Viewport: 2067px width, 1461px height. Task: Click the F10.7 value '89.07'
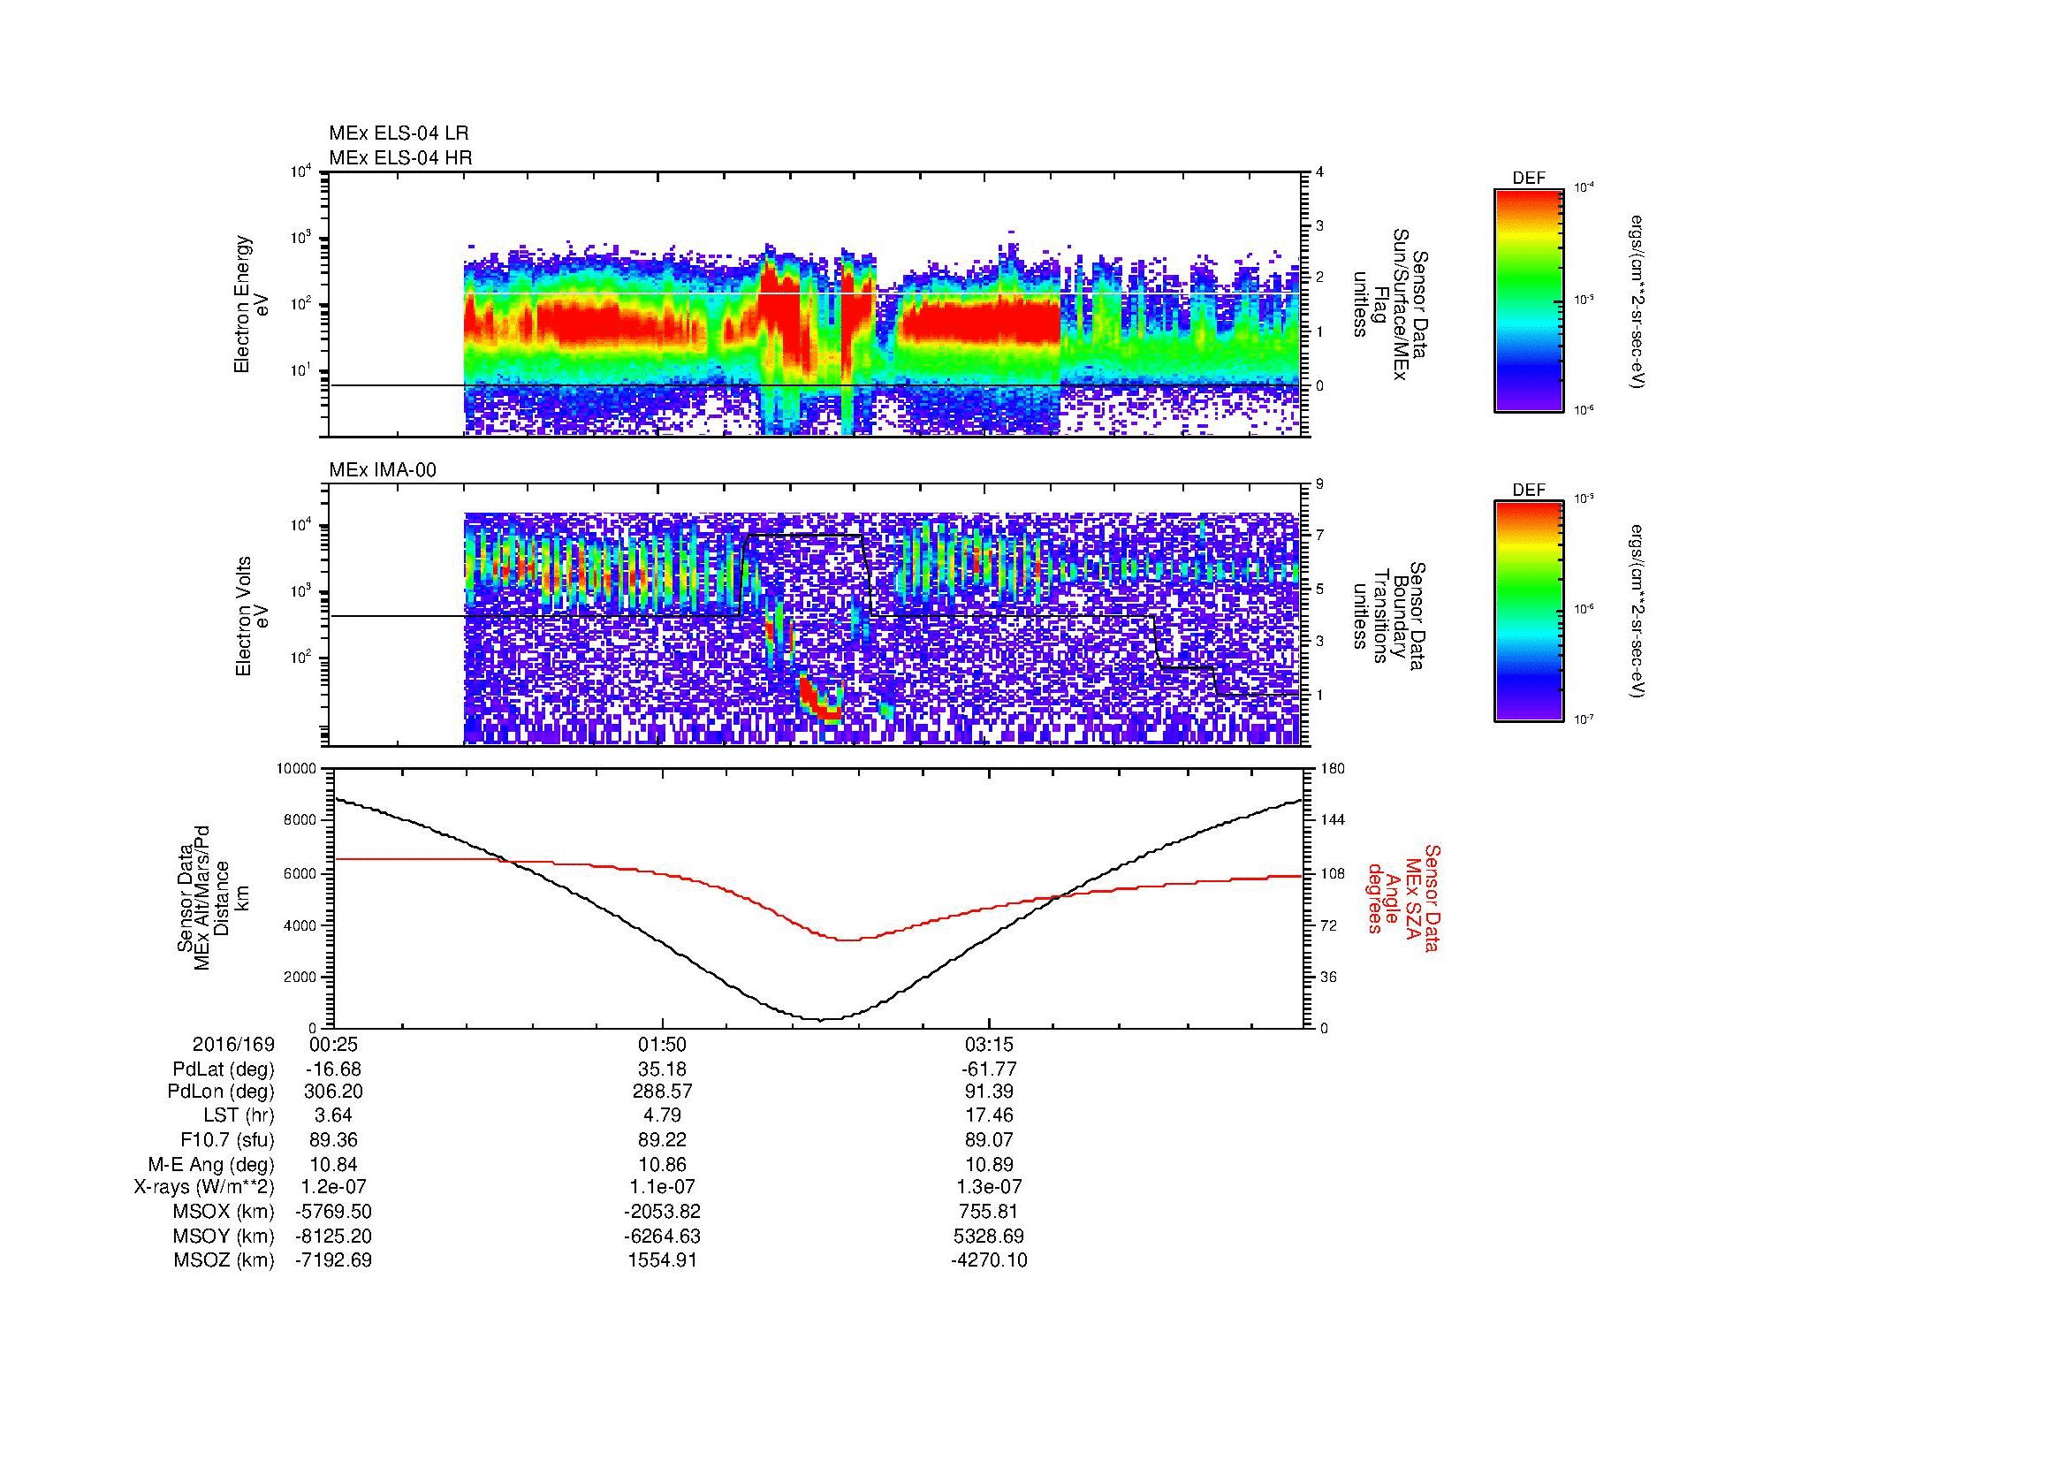tap(990, 1139)
